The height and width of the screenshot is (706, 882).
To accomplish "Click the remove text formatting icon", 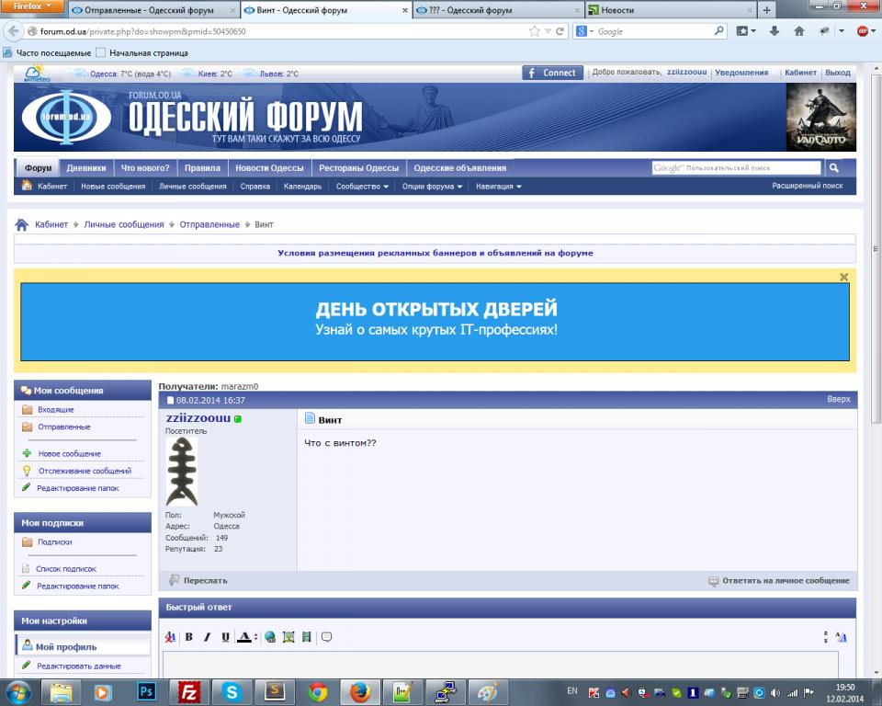I will (x=170, y=637).
